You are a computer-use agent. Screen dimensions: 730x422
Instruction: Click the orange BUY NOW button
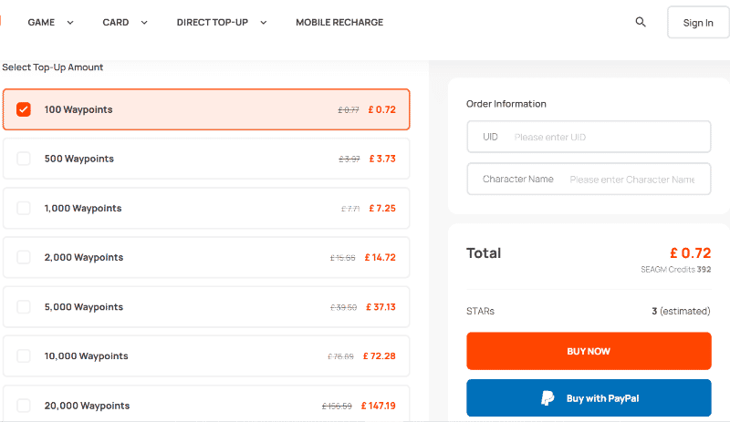(589, 351)
